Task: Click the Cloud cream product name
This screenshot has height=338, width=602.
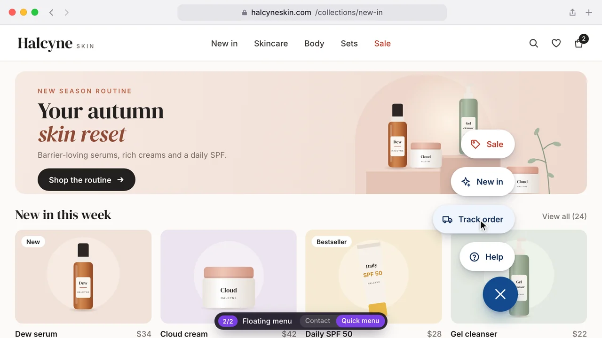Action: tap(184, 334)
